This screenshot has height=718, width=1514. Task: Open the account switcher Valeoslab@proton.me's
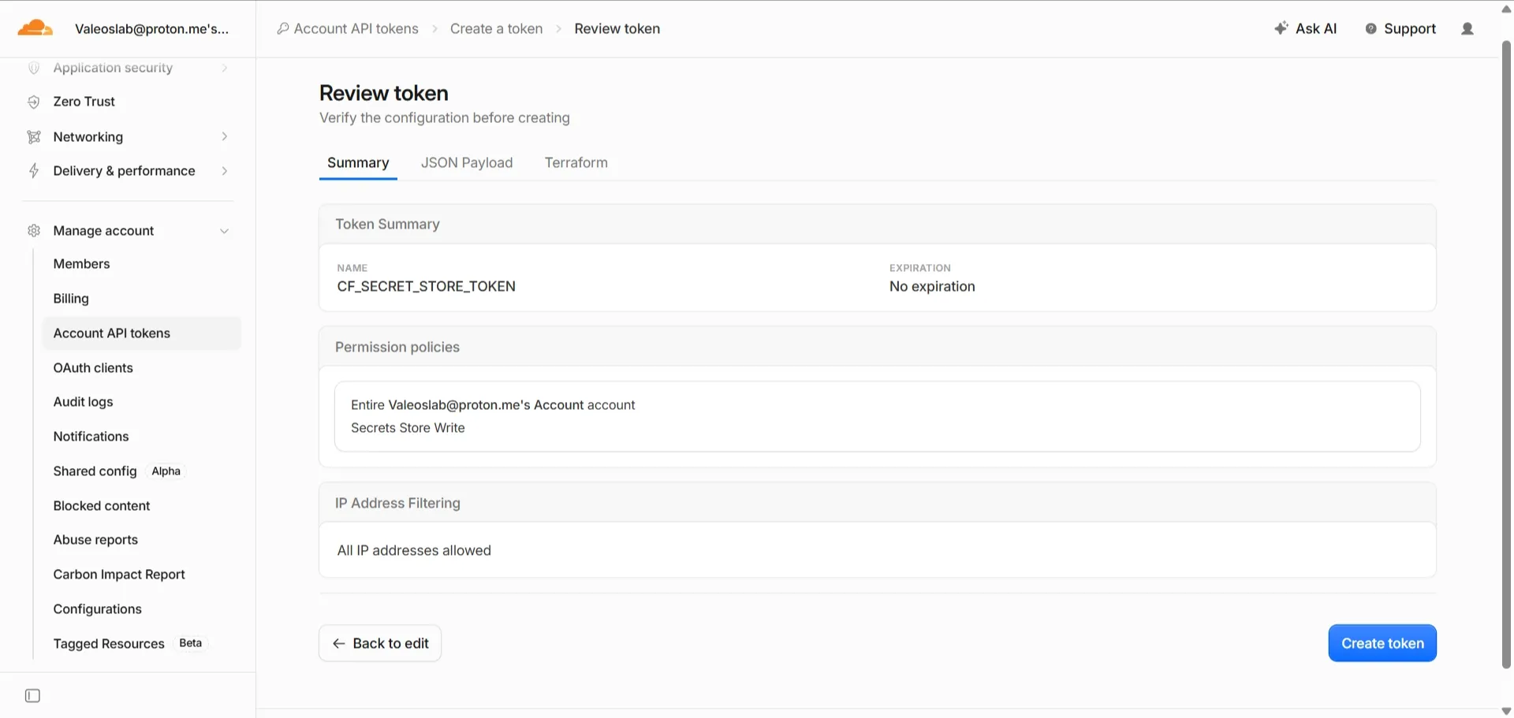pyautogui.click(x=152, y=29)
